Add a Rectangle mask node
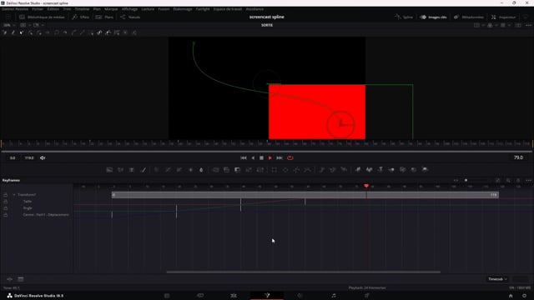This screenshot has height=300, width=534. coord(275,170)
